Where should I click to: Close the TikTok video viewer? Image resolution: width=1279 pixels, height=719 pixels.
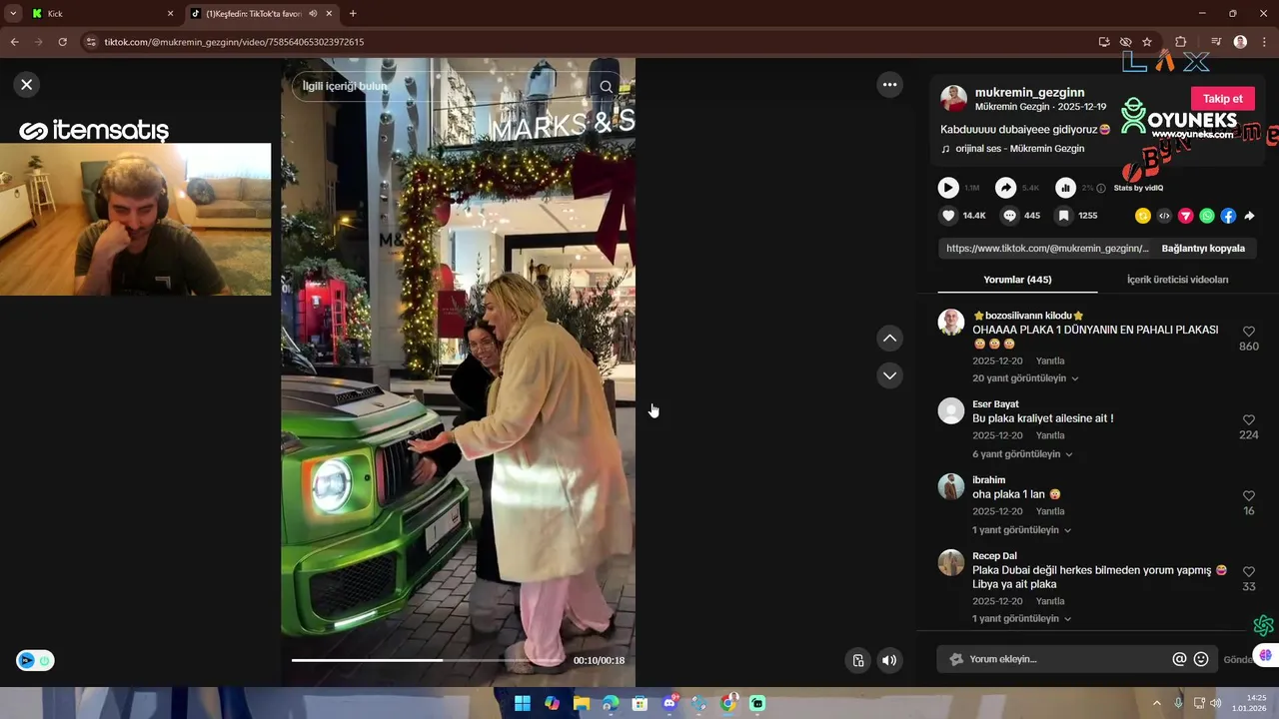(x=27, y=85)
